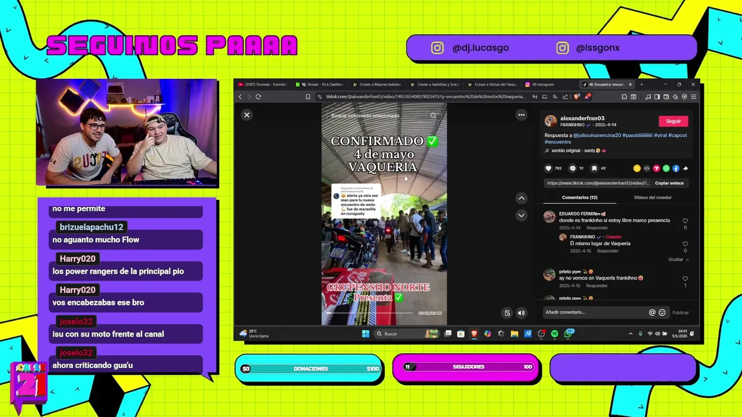Switch to 'Comentarios (12)' tab

coord(579,197)
